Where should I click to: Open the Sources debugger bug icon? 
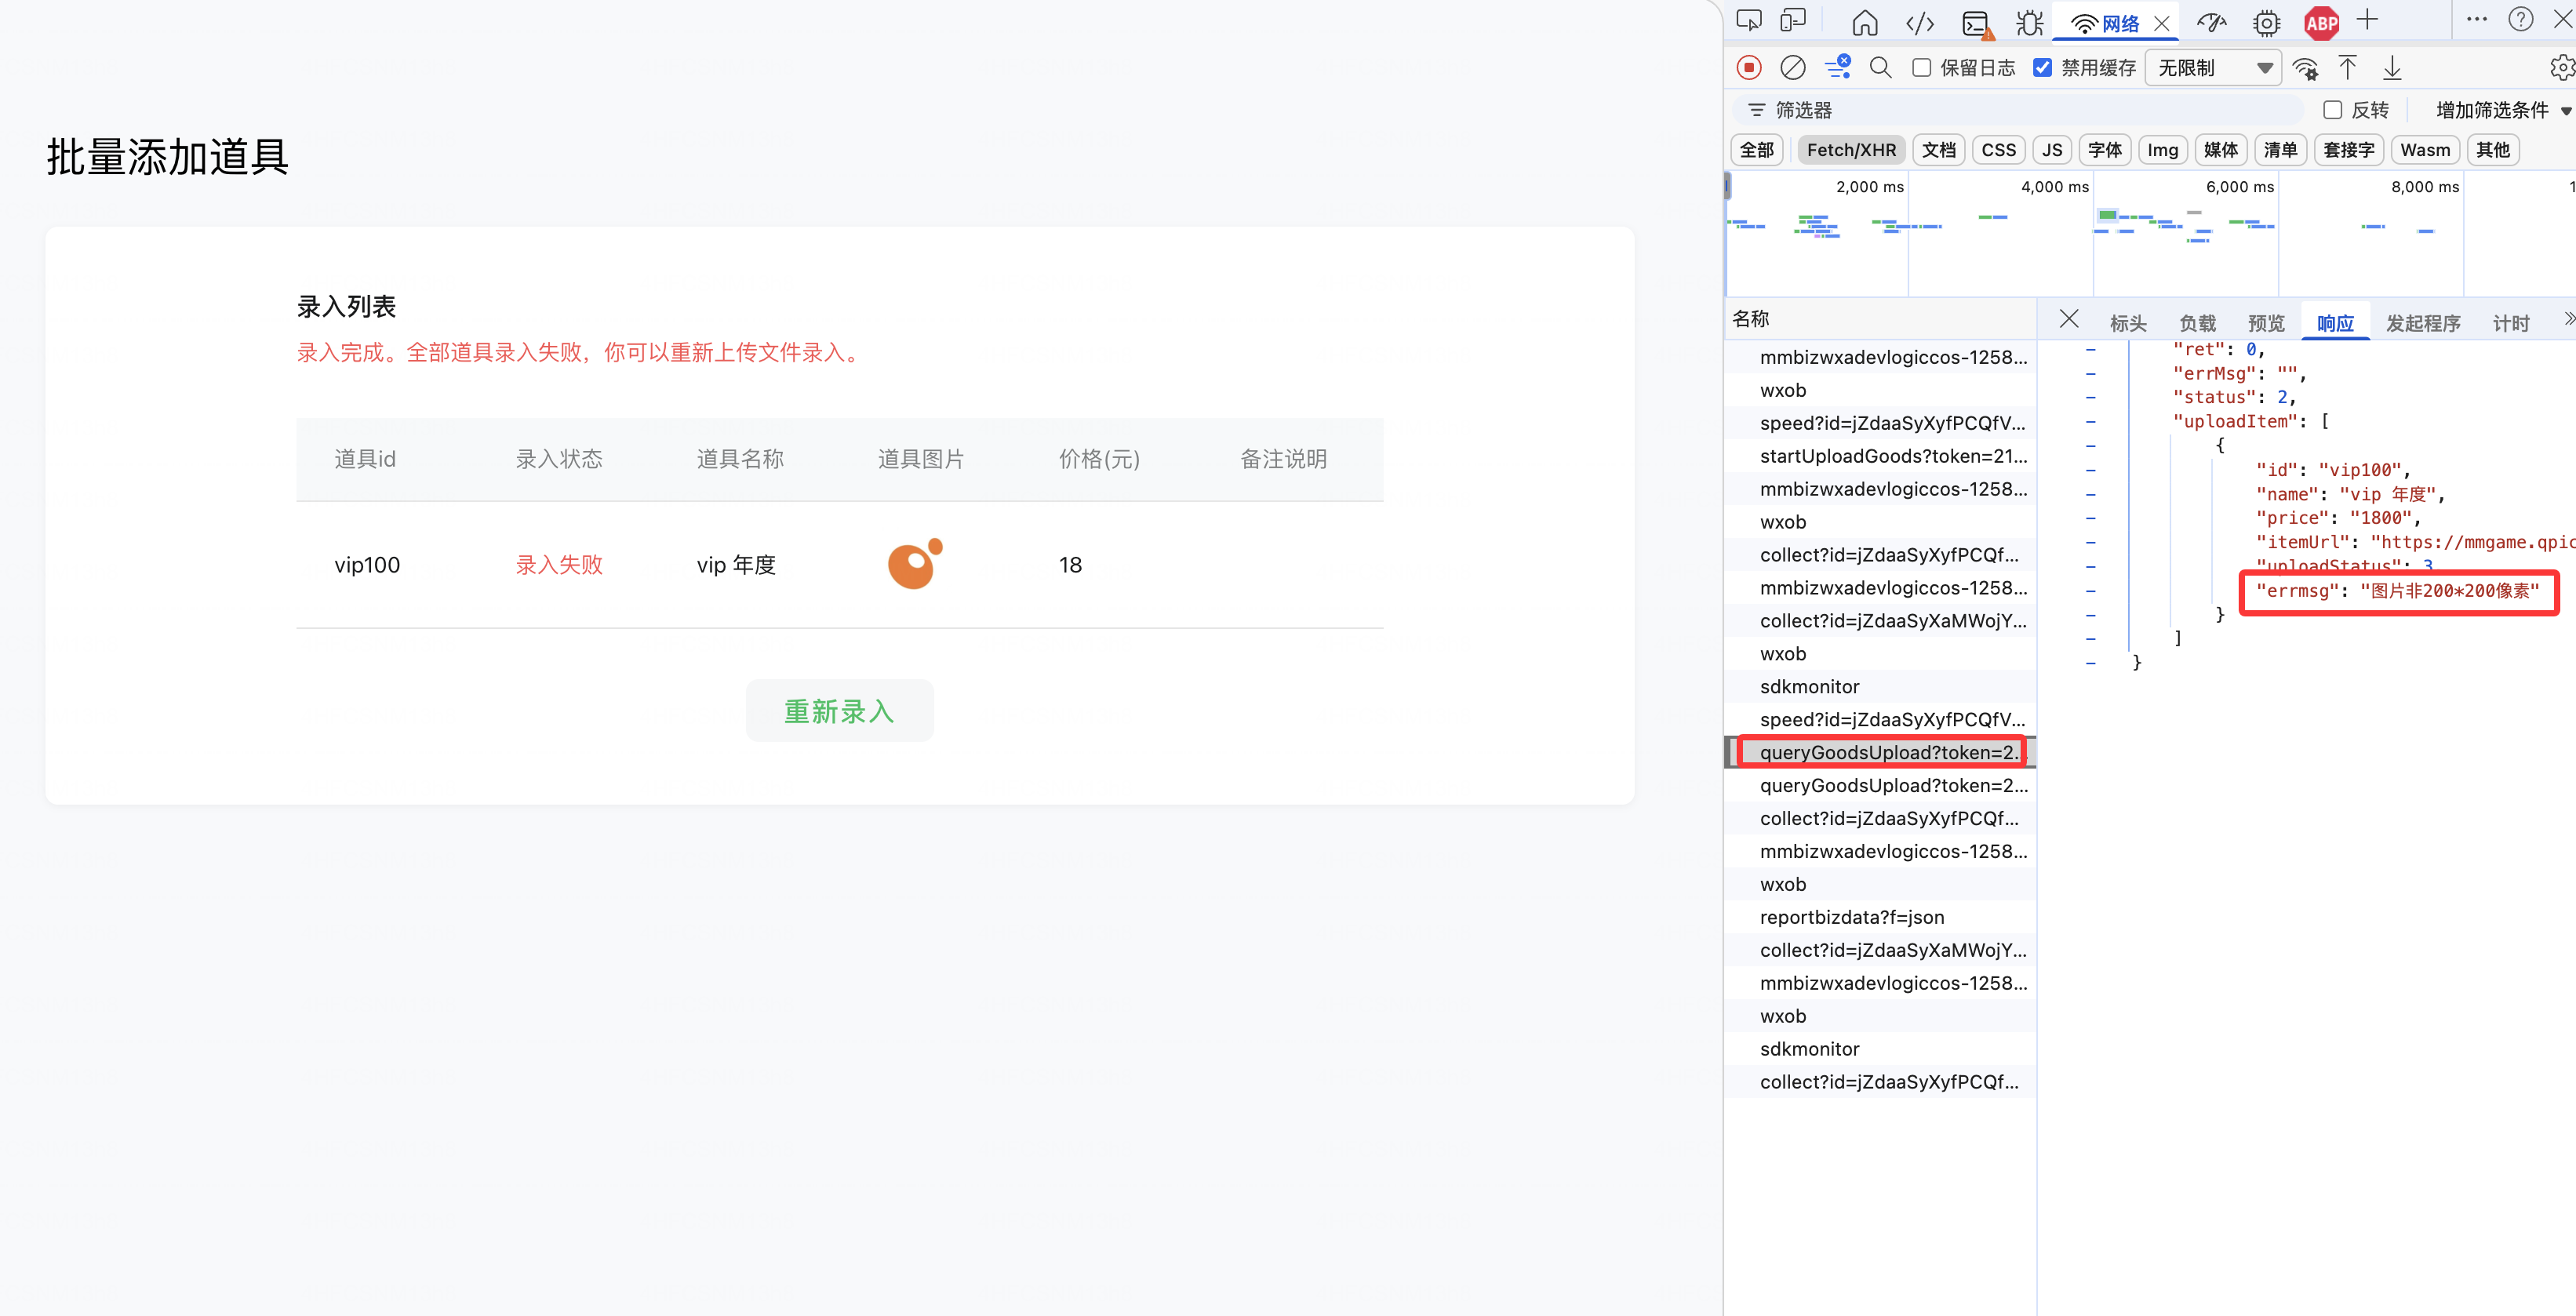[2029, 22]
